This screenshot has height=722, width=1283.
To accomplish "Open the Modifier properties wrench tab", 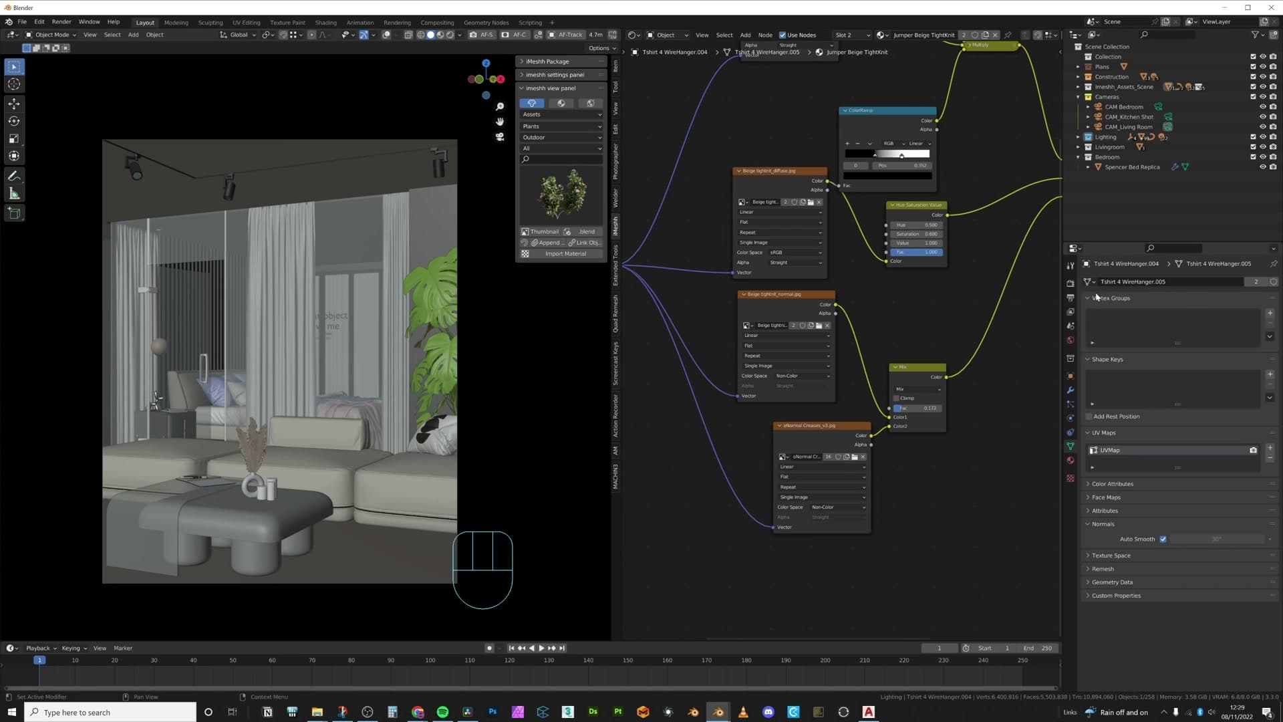I will [1071, 390].
